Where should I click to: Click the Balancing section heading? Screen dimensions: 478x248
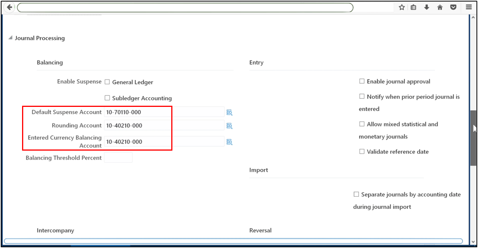[x=49, y=62]
